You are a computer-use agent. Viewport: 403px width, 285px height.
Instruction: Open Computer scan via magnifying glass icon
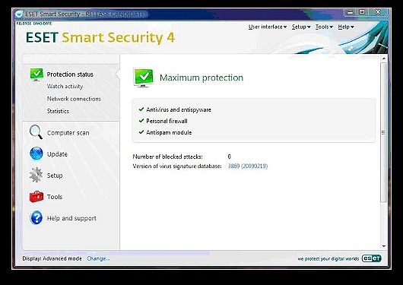(x=36, y=132)
